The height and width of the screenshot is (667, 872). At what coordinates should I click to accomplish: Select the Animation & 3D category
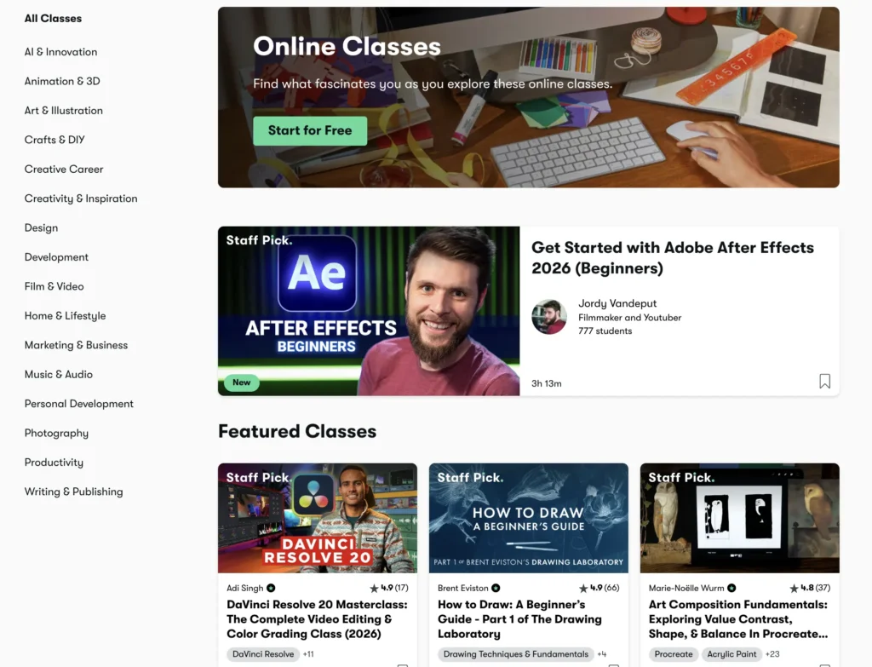pyautogui.click(x=62, y=81)
